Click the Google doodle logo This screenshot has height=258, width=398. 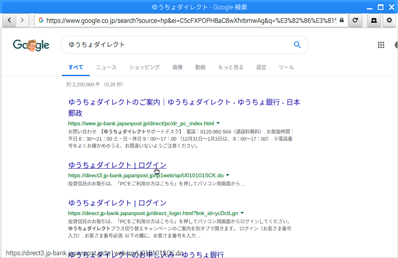pyautogui.click(x=31, y=45)
